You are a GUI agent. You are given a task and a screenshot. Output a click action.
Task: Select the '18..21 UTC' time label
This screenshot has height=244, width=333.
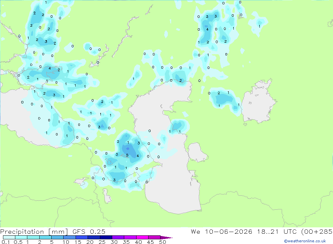click(278, 231)
